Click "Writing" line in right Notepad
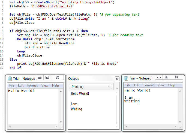The image size is (186, 133). click(x=132, y=101)
